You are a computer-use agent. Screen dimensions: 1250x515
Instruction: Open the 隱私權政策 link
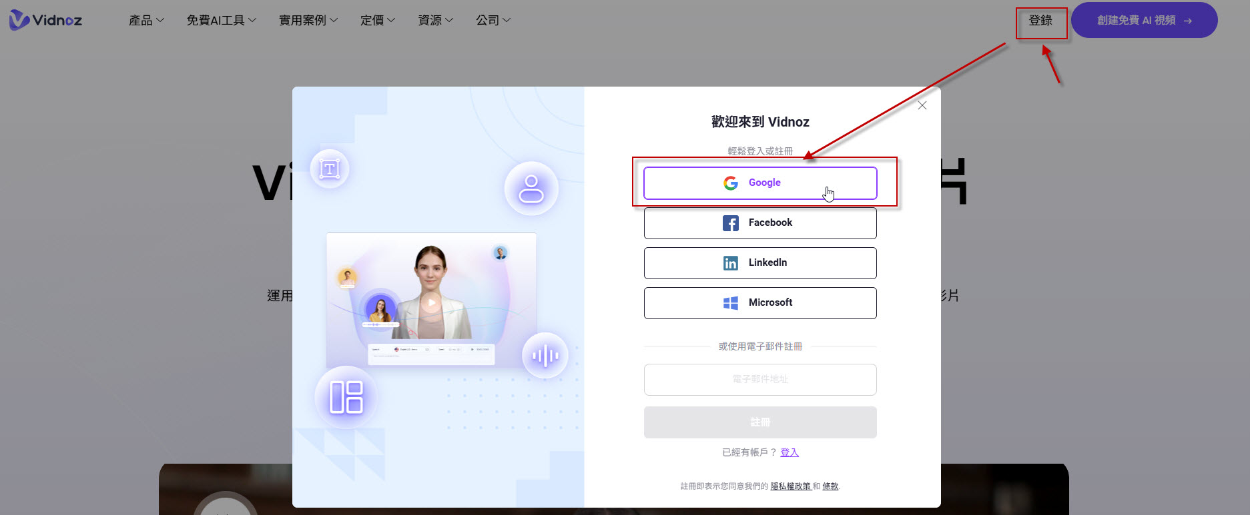point(791,486)
